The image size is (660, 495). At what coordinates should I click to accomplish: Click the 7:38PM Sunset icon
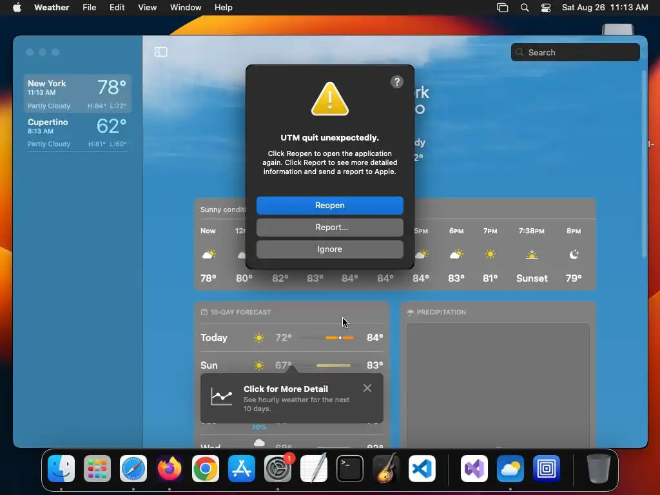(532, 254)
